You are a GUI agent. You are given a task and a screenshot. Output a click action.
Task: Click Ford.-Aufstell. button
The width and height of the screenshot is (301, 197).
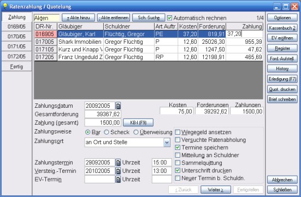(x=282, y=59)
